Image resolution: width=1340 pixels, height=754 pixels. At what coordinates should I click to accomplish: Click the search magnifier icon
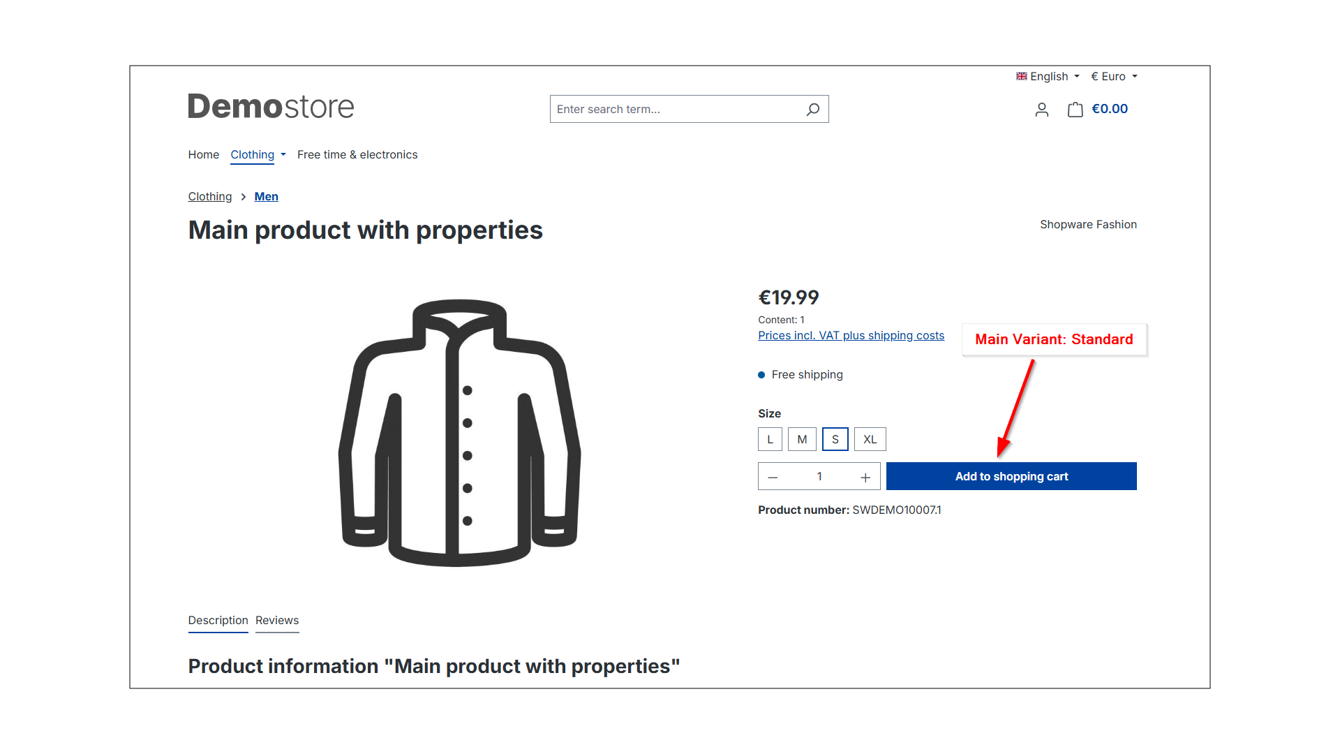coord(812,109)
